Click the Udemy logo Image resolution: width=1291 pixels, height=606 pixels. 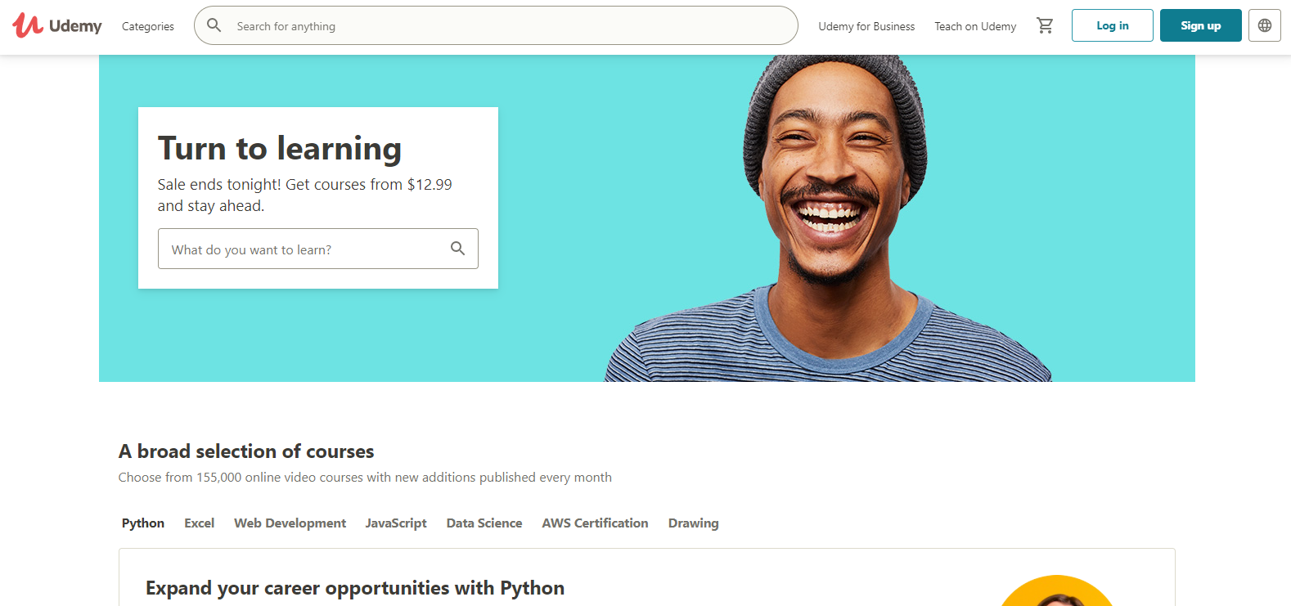(x=57, y=25)
